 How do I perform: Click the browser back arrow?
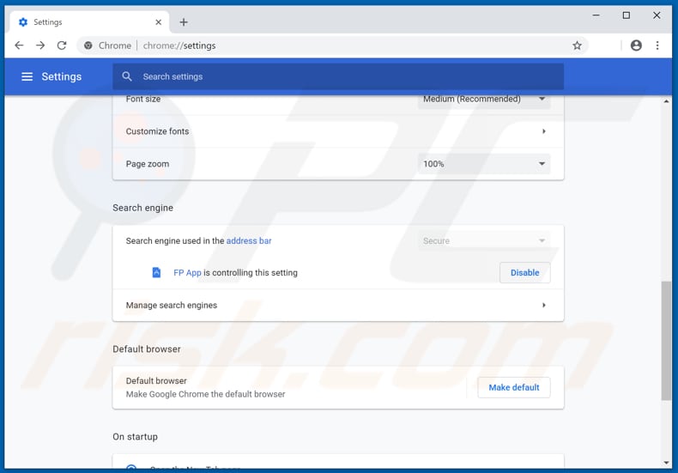tap(19, 45)
